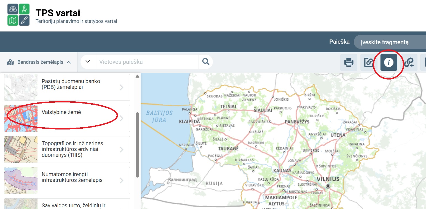Image resolution: width=426 pixels, height=209 pixels.
Task: Click the UKMERGĖ label on the map
Action: click(x=311, y=150)
